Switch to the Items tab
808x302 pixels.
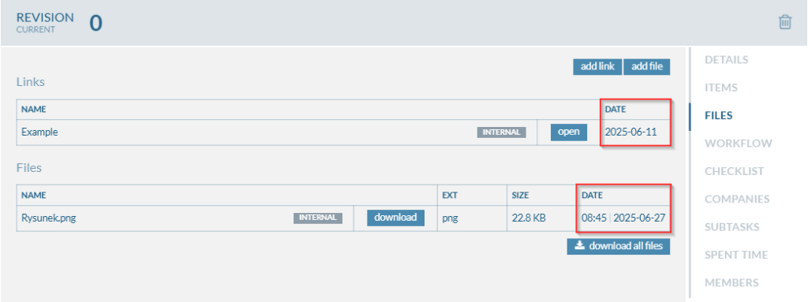[721, 88]
